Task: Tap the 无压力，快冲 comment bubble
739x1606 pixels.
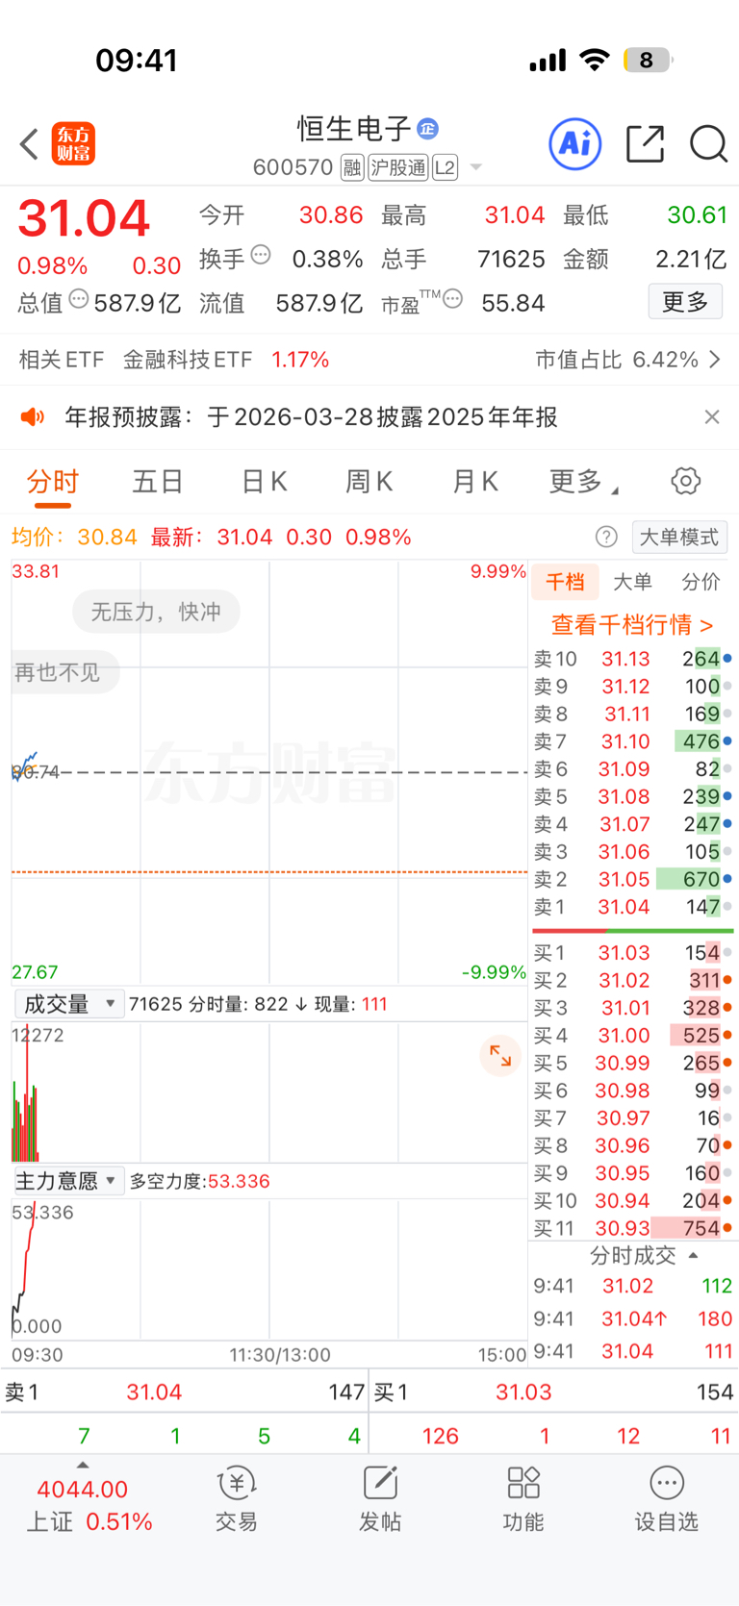Action: 156,612
